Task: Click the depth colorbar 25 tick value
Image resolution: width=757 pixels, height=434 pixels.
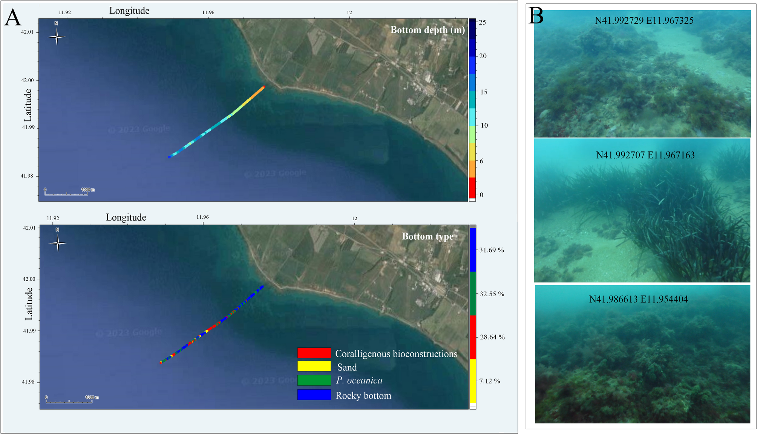Action: pyautogui.click(x=482, y=23)
